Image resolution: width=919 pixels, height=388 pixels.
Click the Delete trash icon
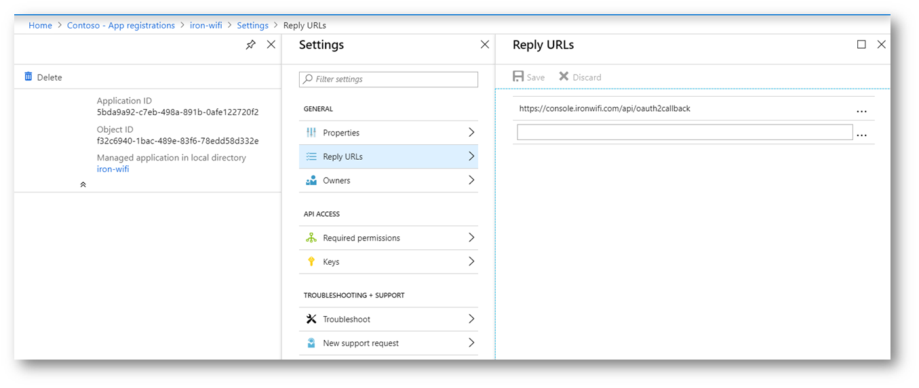28,77
